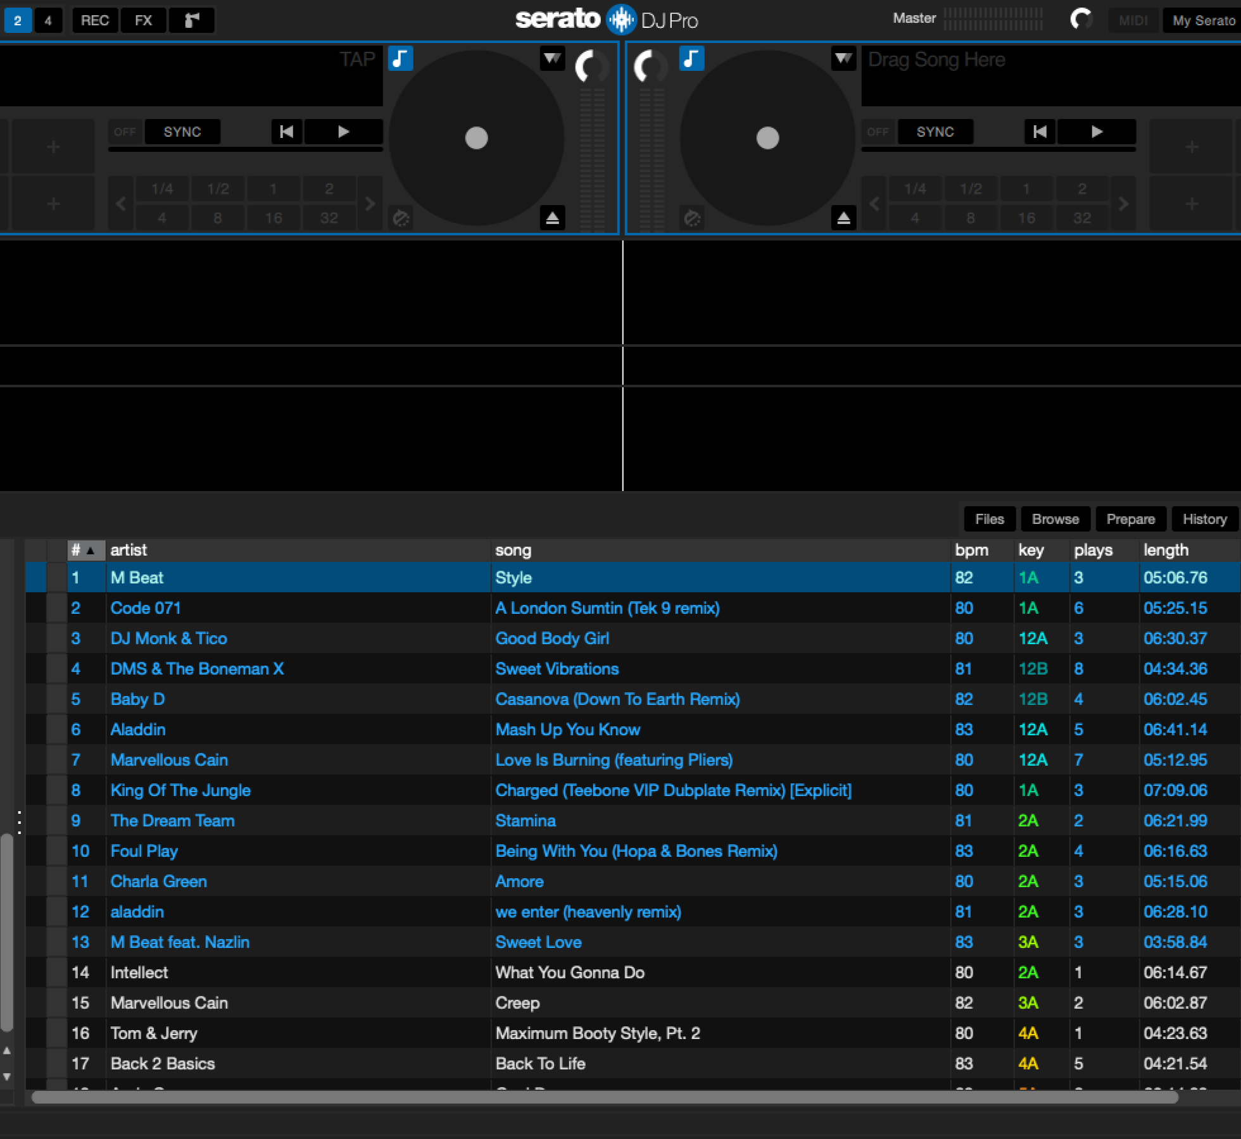Open the FX panel
This screenshot has height=1139, width=1241.
click(144, 20)
